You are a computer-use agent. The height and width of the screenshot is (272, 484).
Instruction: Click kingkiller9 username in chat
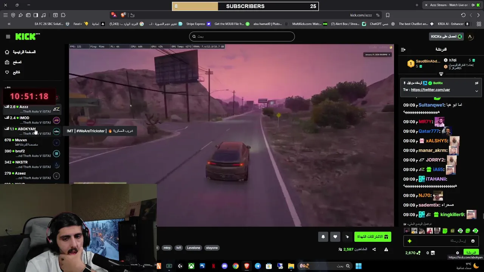coord(452,215)
